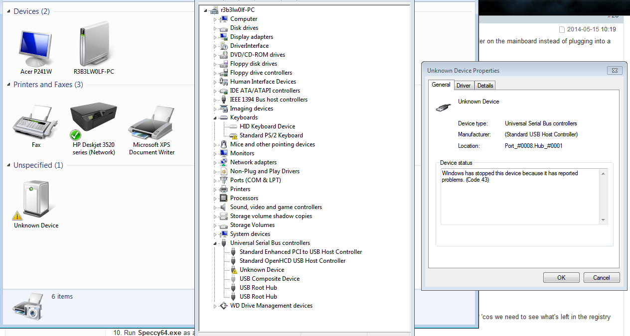Open the Details tab

tap(485, 86)
